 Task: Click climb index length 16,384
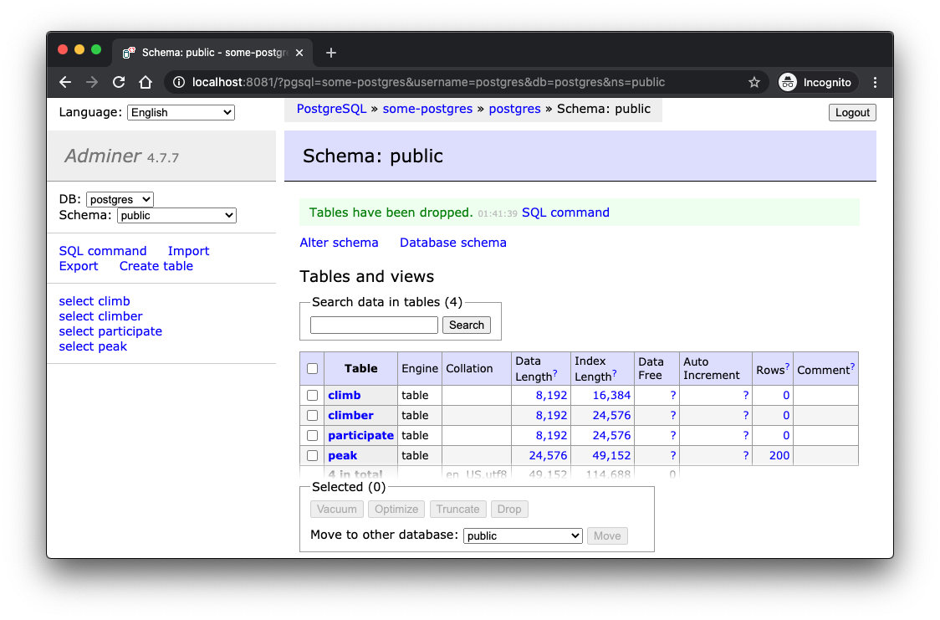(x=611, y=395)
